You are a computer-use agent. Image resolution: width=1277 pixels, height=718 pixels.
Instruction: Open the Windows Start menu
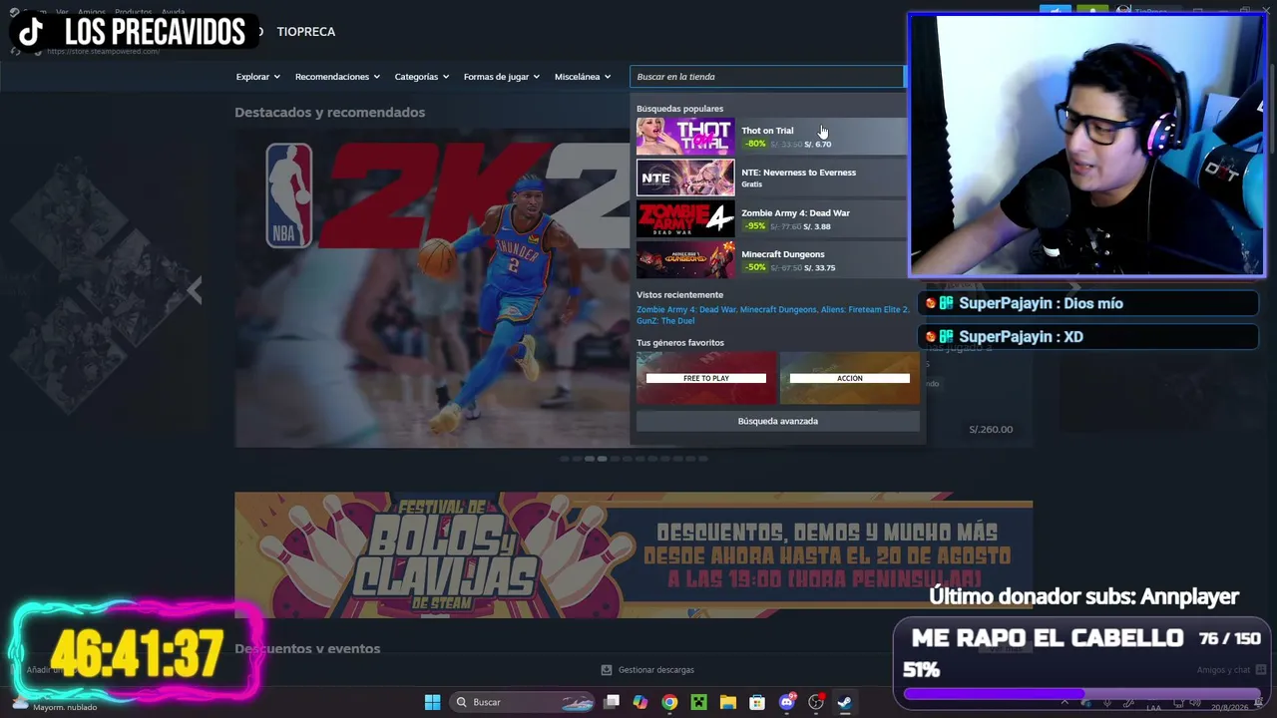click(x=432, y=702)
